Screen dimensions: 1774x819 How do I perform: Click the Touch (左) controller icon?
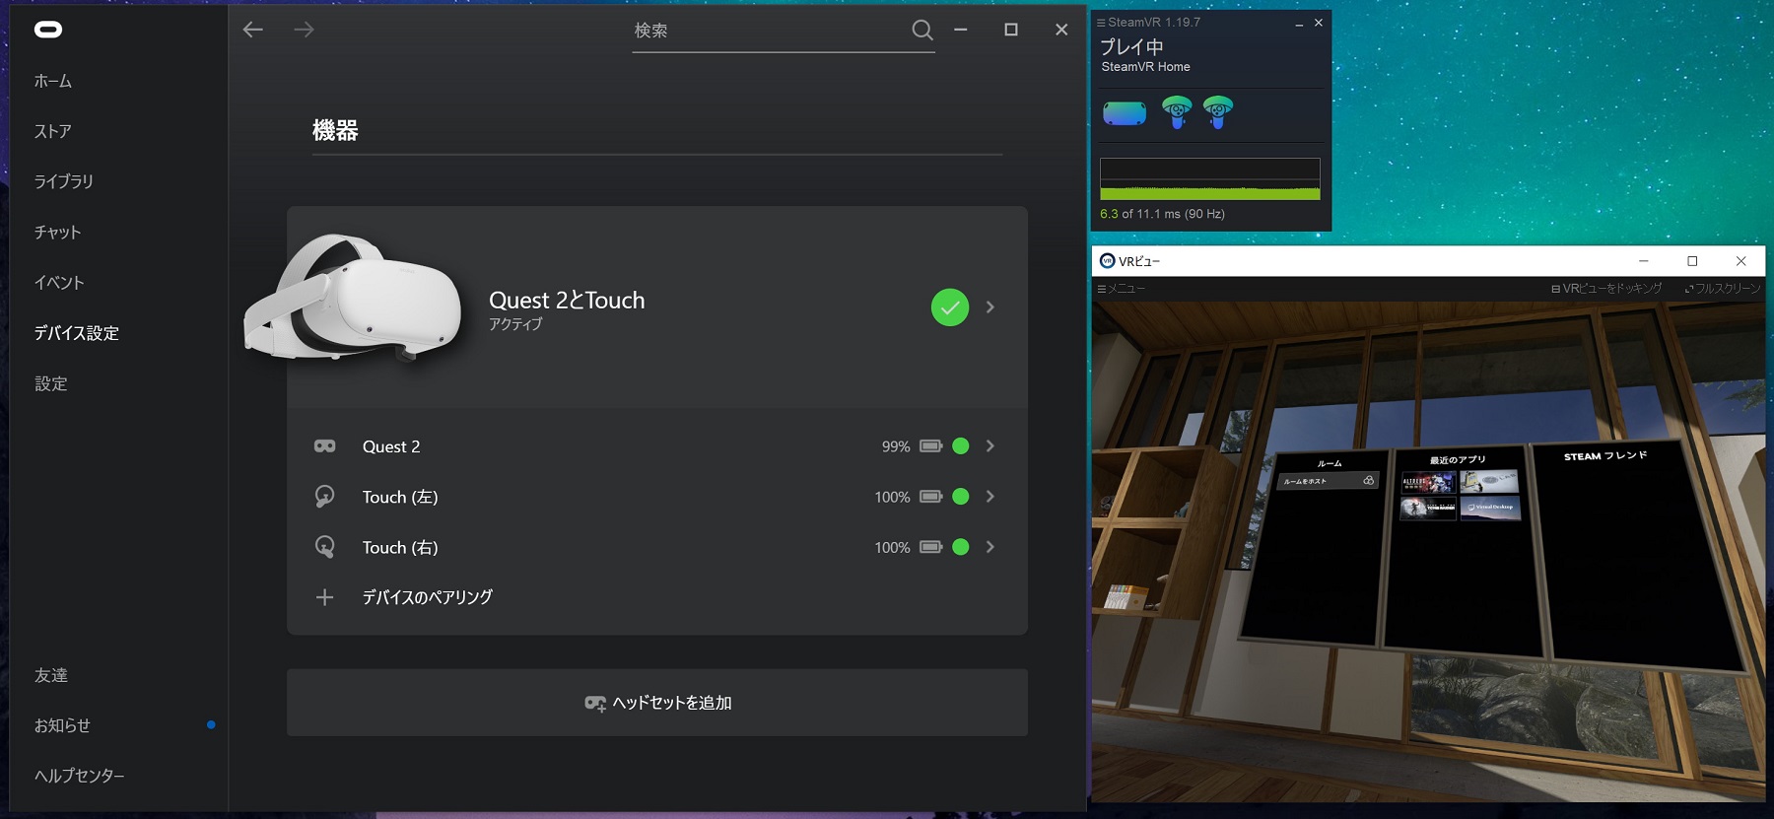click(324, 496)
